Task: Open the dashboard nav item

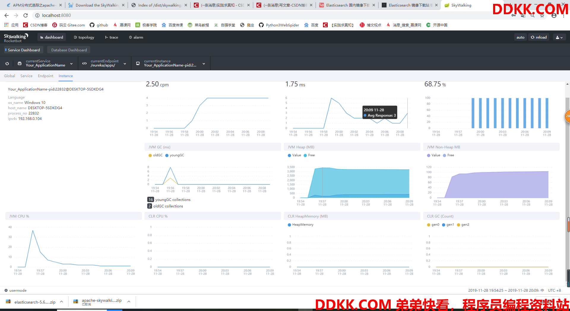Action: [52, 37]
